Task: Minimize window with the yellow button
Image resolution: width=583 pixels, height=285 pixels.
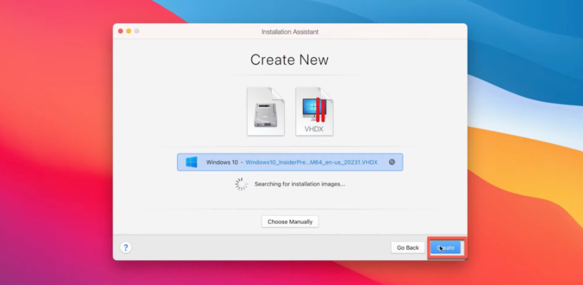Action: click(x=129, y=31)
